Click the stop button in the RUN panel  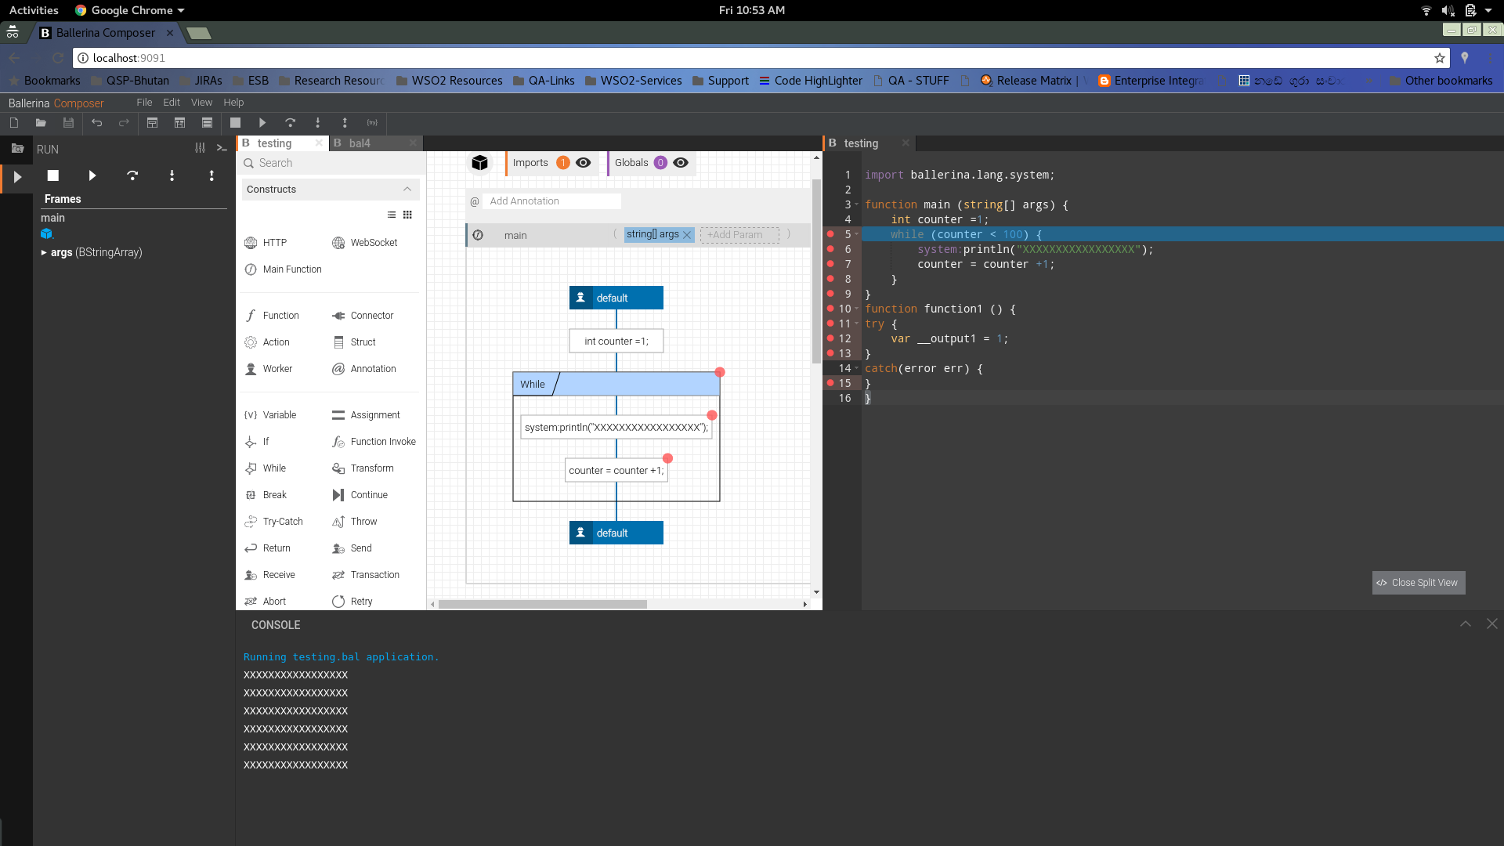53,176
